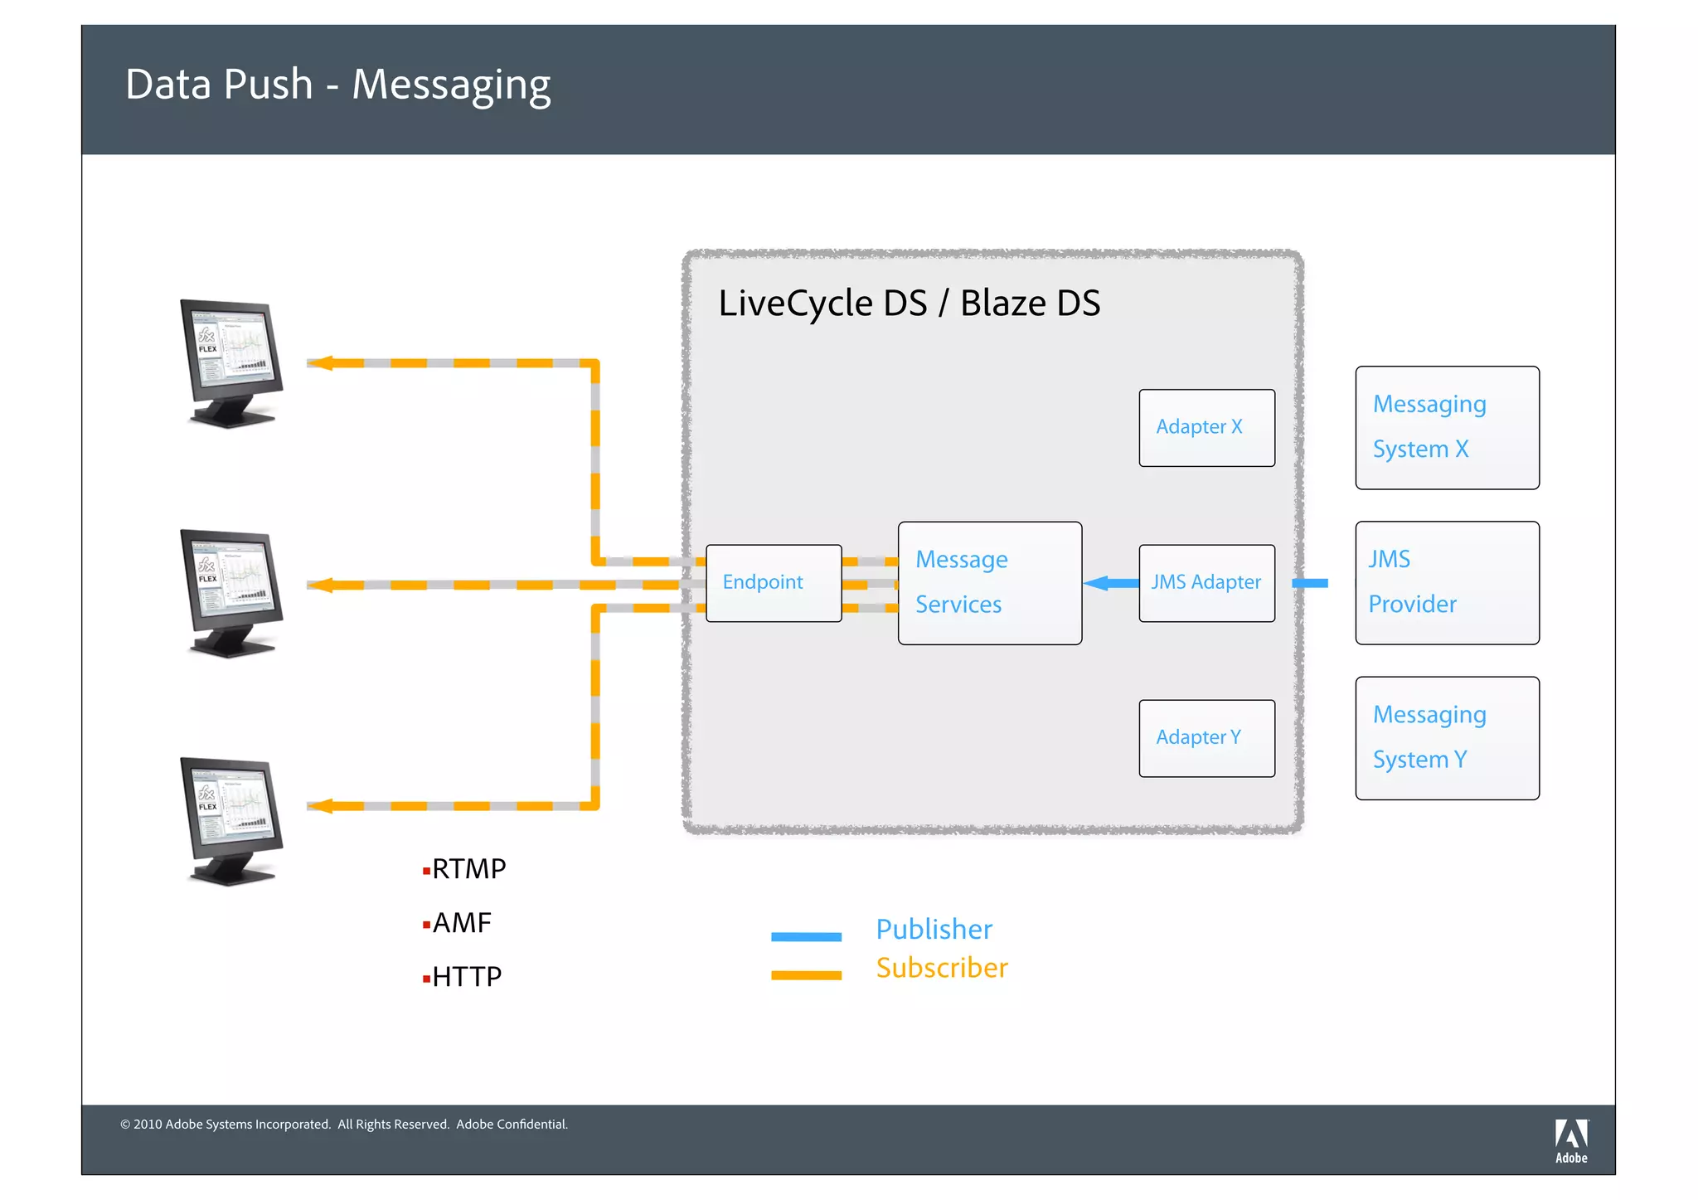Click the orange Subscriber legend line
The image size is (1698, 1200).
806,975
